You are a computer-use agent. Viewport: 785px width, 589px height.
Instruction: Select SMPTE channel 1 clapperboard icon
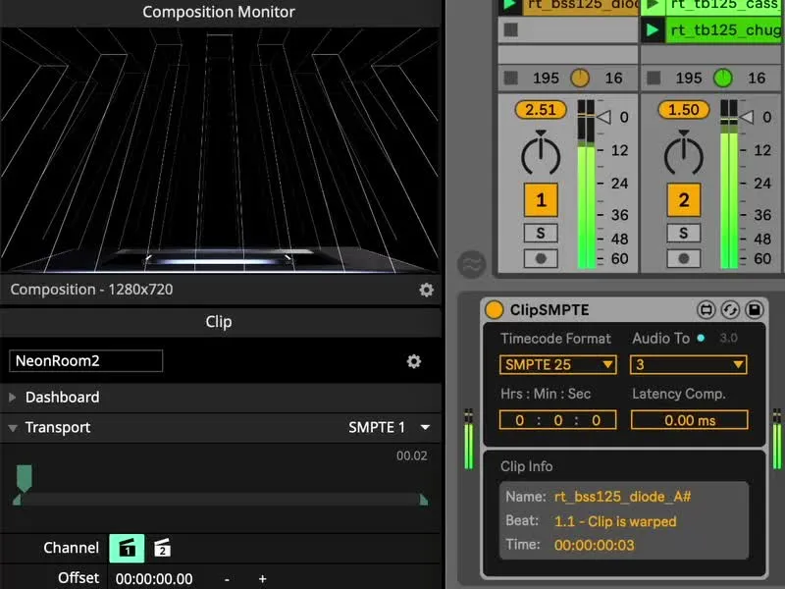click(127, 548)
